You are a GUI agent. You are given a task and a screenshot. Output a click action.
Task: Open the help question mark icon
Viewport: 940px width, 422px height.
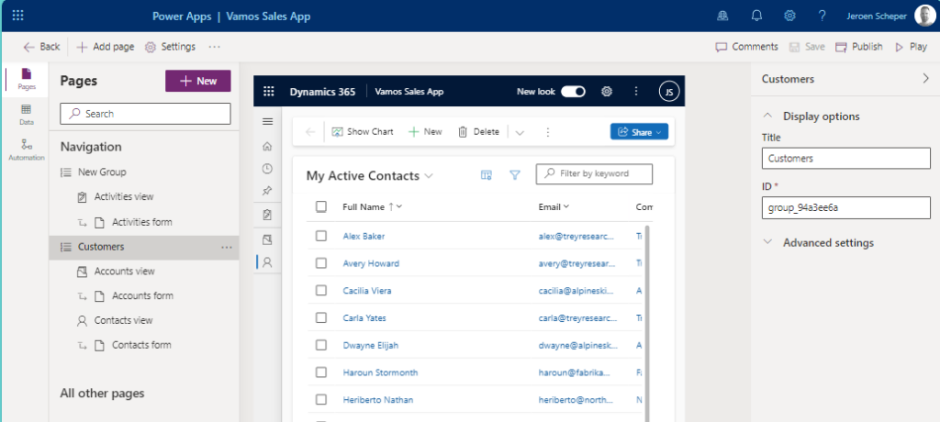[x=822, y=17]
